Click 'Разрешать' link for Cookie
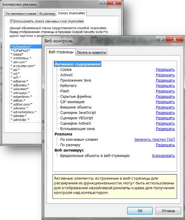 [165, 69]
